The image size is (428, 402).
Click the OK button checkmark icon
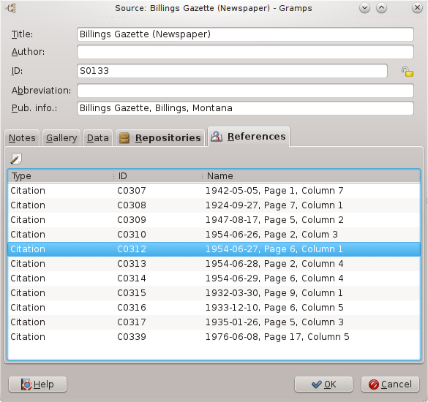pos(317,384)
